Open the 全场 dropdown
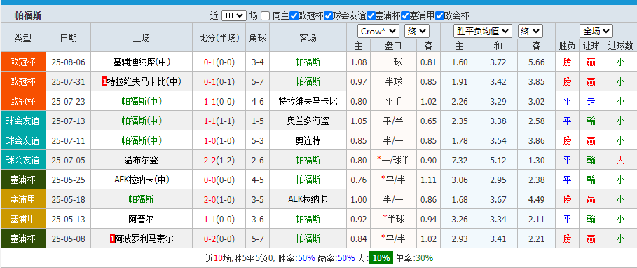637x268 pixels. pyautogui.click(x=596, y=31)
